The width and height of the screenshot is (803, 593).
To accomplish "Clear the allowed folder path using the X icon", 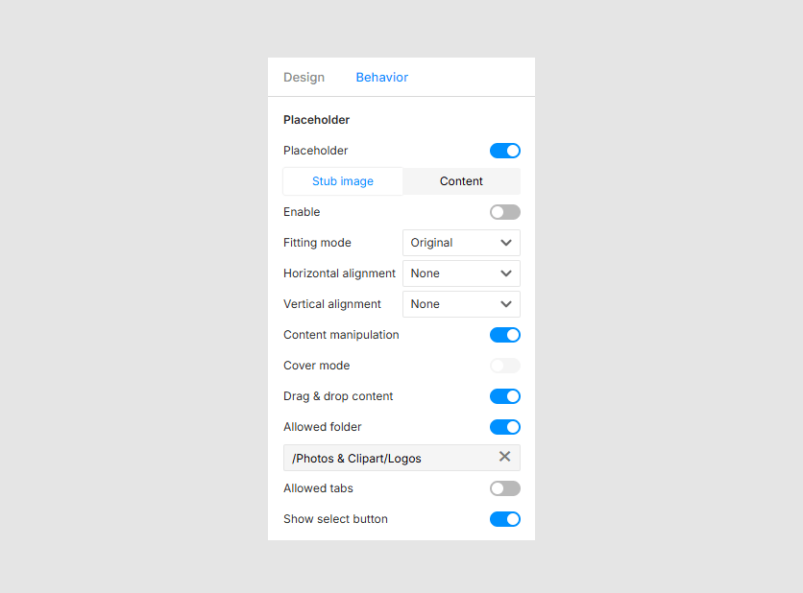I will (504, 457).
